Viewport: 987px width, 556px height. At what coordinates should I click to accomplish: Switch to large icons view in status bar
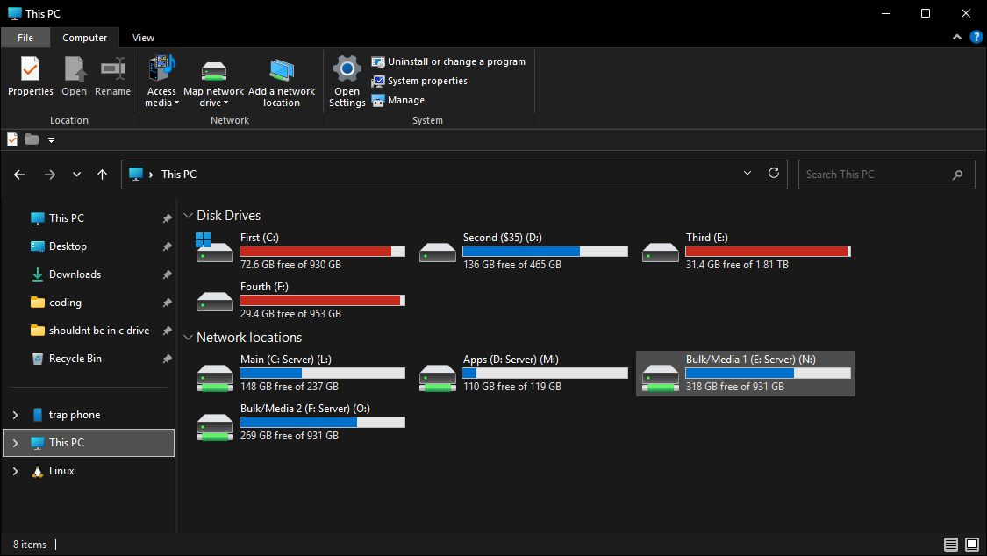(971, 545)
